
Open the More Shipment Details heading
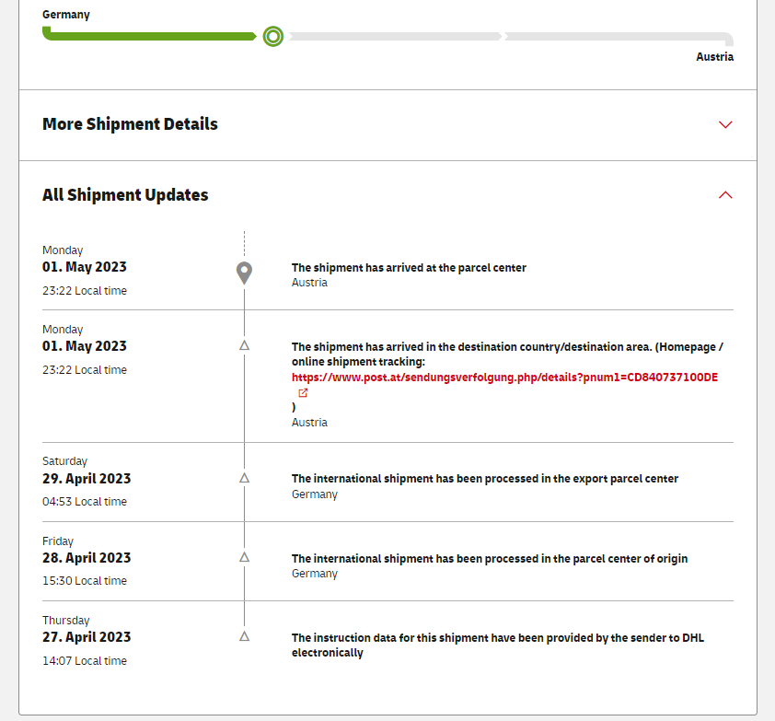pyautogui.click(x=130, y=124)
